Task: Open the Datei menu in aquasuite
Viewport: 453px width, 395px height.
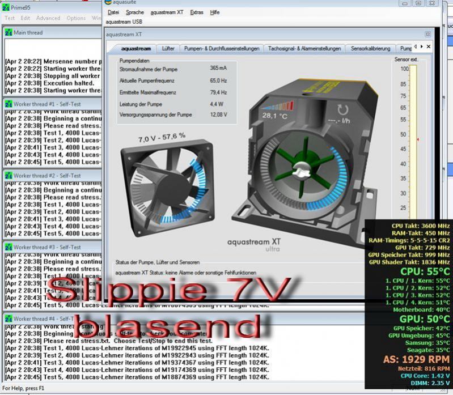Action: (x=113, y=12)
